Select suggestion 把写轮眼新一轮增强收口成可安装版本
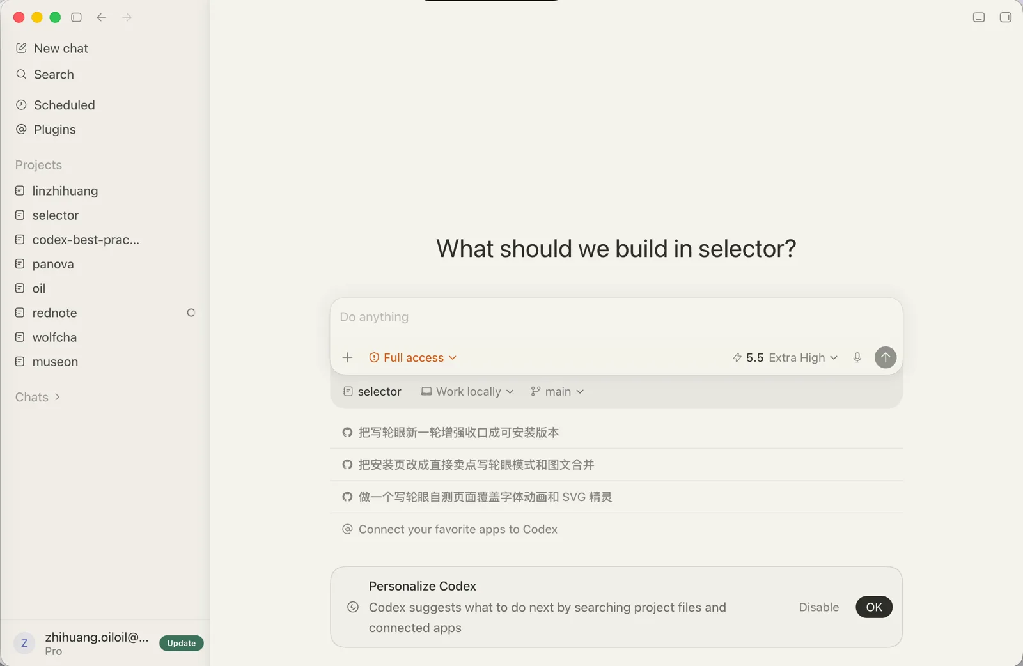Viewport: 1023px width, 666px height. pos(616,433)
